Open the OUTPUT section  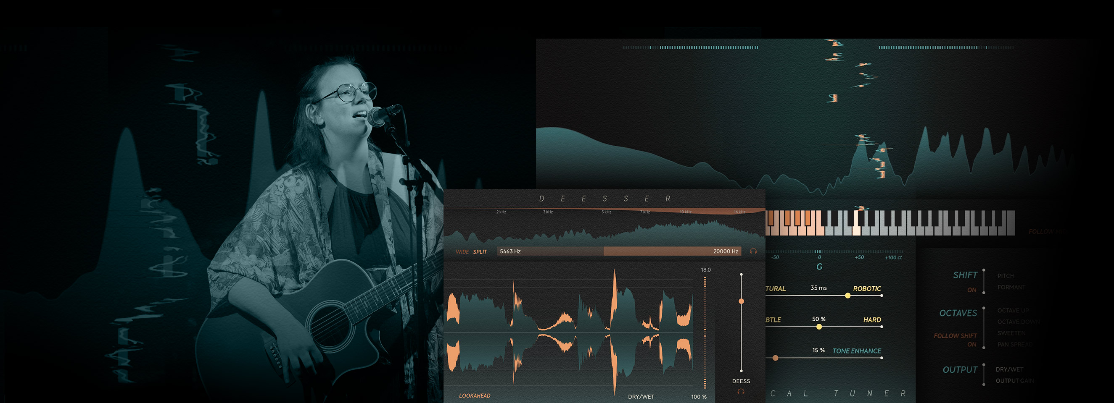click(x=960, y=370)
